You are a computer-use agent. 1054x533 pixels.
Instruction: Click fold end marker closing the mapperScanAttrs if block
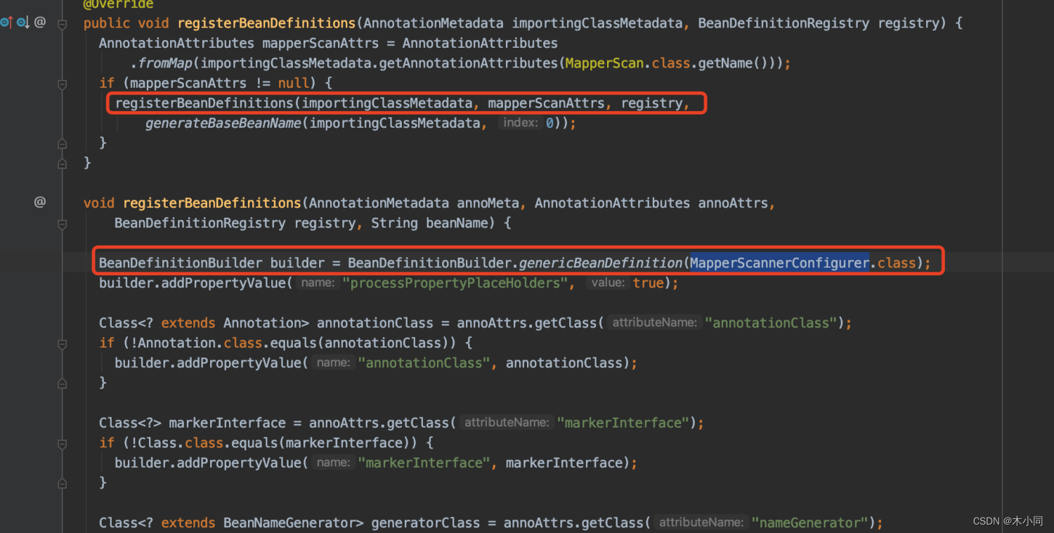62,143
